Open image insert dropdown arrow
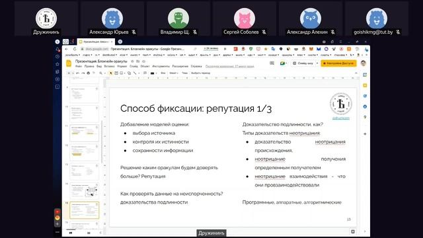Image resolution: width=423 pixels, height=238 pixels. pos(125,73)
